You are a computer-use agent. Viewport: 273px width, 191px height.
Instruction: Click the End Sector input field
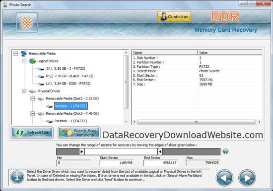(160, 163)
